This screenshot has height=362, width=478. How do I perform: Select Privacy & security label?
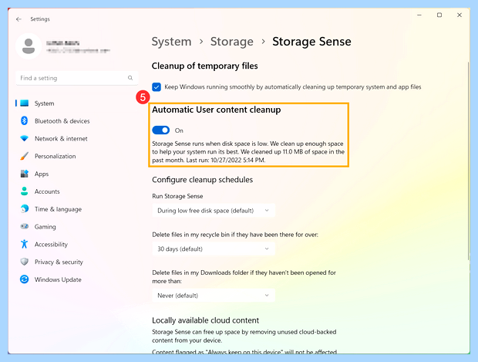tap(59, 262)
